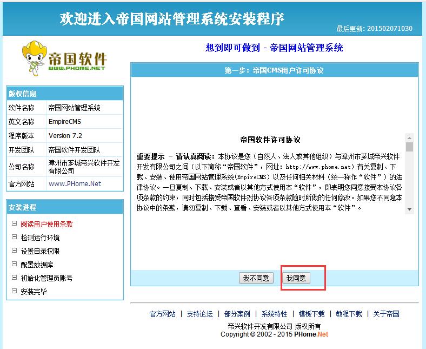Viewport: 426px width, 349px height.
Task: Click the box icon beside 阅读用户使用条款
Action: [14, 223]
